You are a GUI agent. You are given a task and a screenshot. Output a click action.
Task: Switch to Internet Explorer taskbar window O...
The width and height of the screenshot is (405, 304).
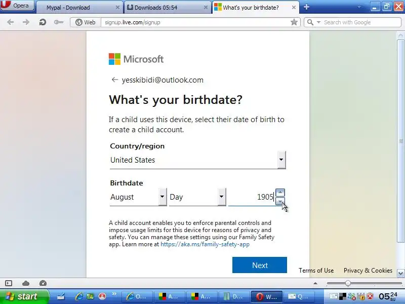point(137,296)
